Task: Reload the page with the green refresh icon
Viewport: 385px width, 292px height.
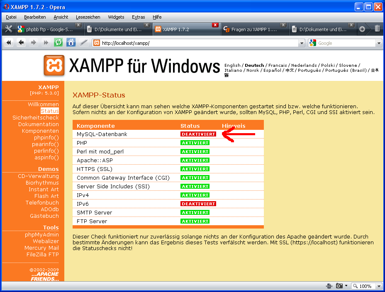Action: 58,43
